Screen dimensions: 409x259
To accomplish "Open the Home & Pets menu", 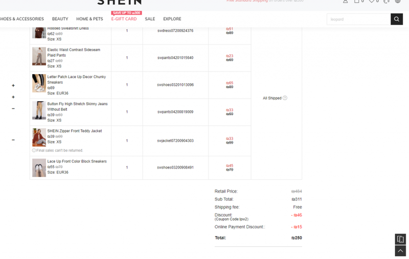I will tap(89, 19).
